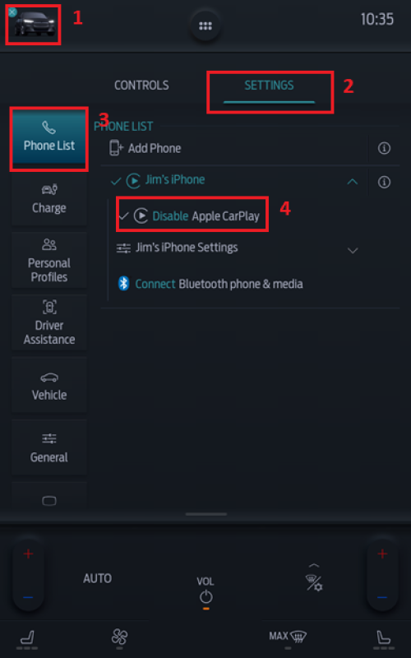
Task: Open the app grid launcher
Action: coord(205,26)
